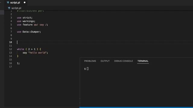Click the terminal prompt cursor
193x108 pixels.
88,69
